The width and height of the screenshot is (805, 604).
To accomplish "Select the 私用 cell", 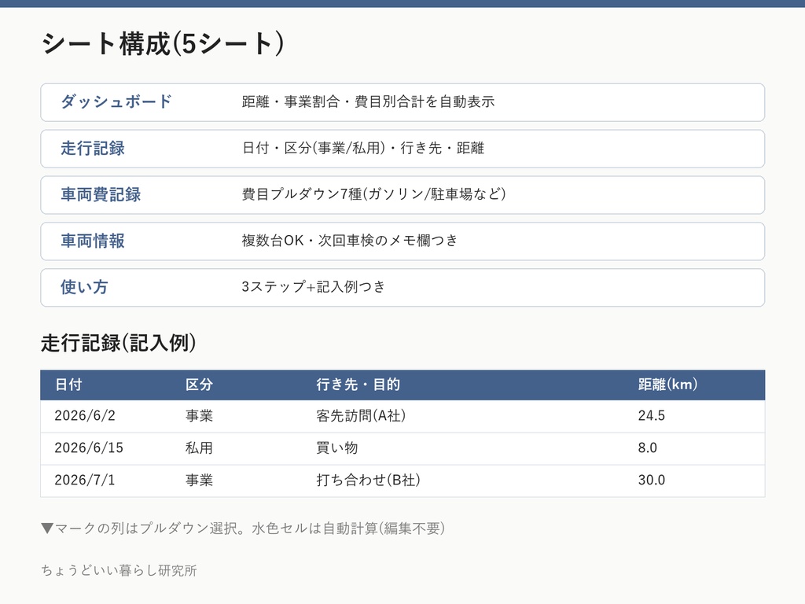I will click(x=199, y=447).
